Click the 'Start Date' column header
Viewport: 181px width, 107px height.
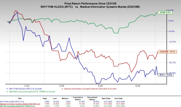(x=106, y=98)
